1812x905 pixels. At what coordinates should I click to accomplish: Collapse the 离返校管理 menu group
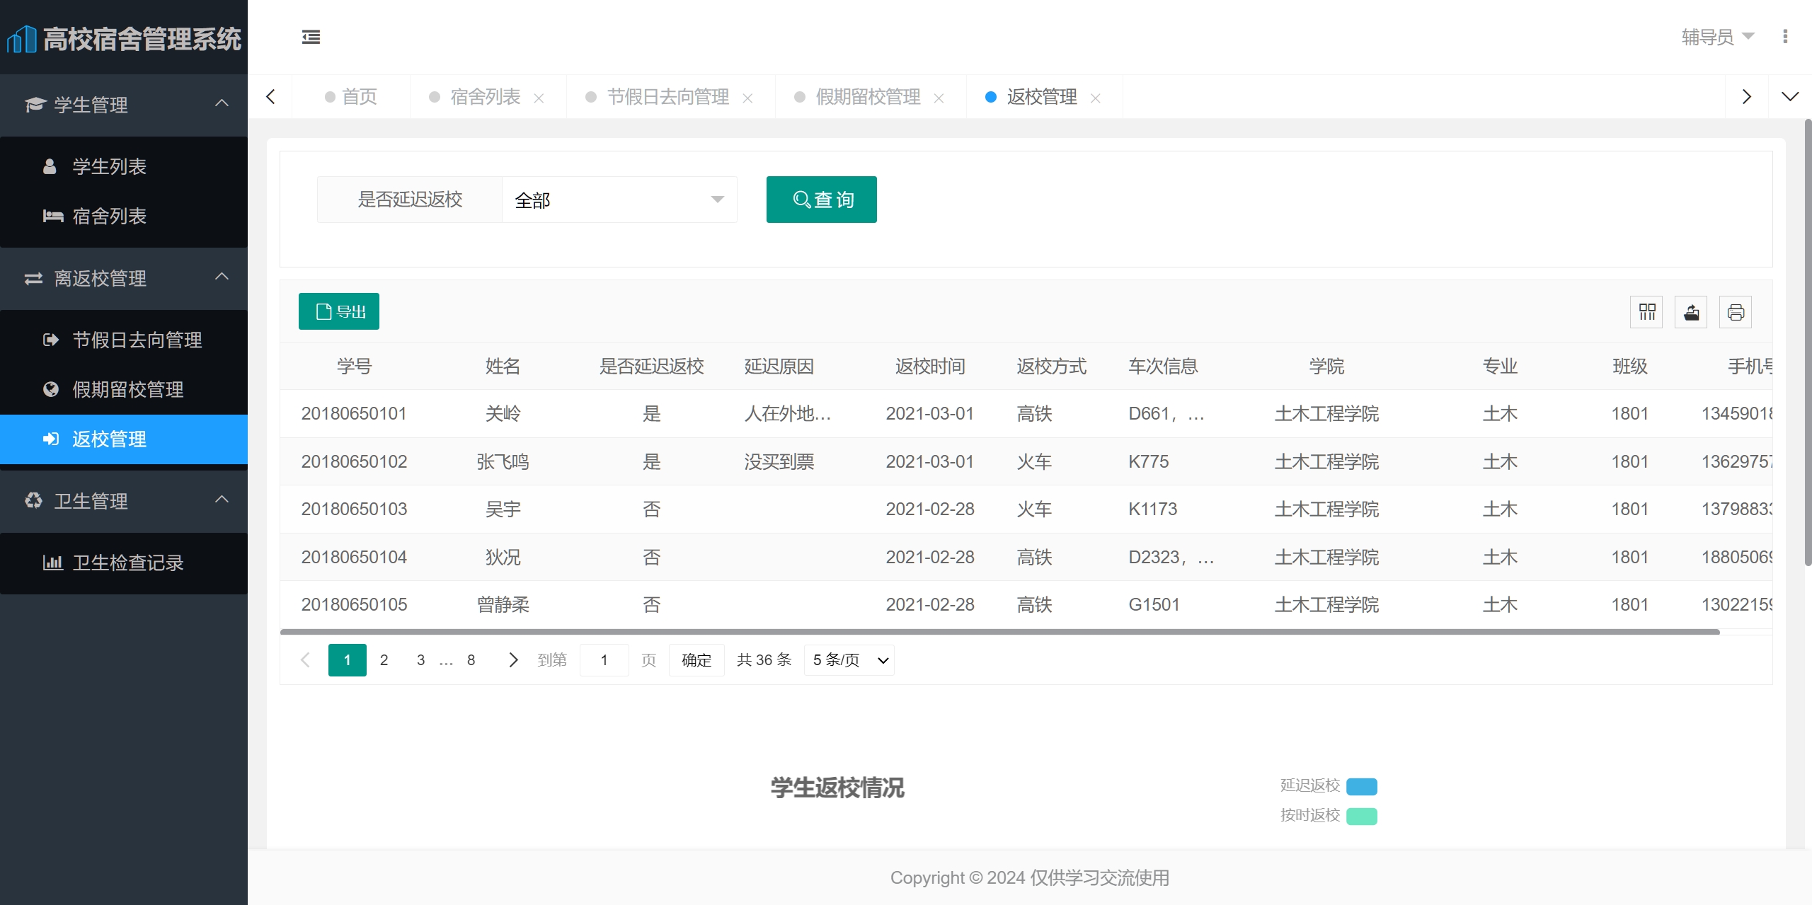click(124, 278)
